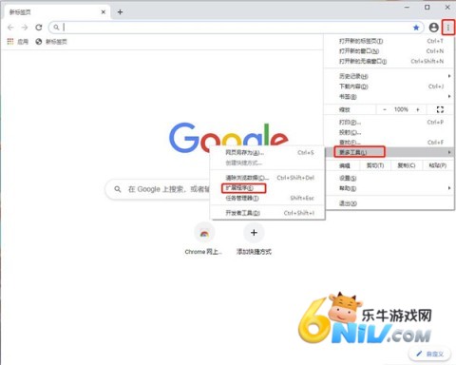This screenshot has height=365, width=456.
Task: Open the Apps grid icon in bookmarks bar
Action: pyautogui.click(x=10, y=42)
